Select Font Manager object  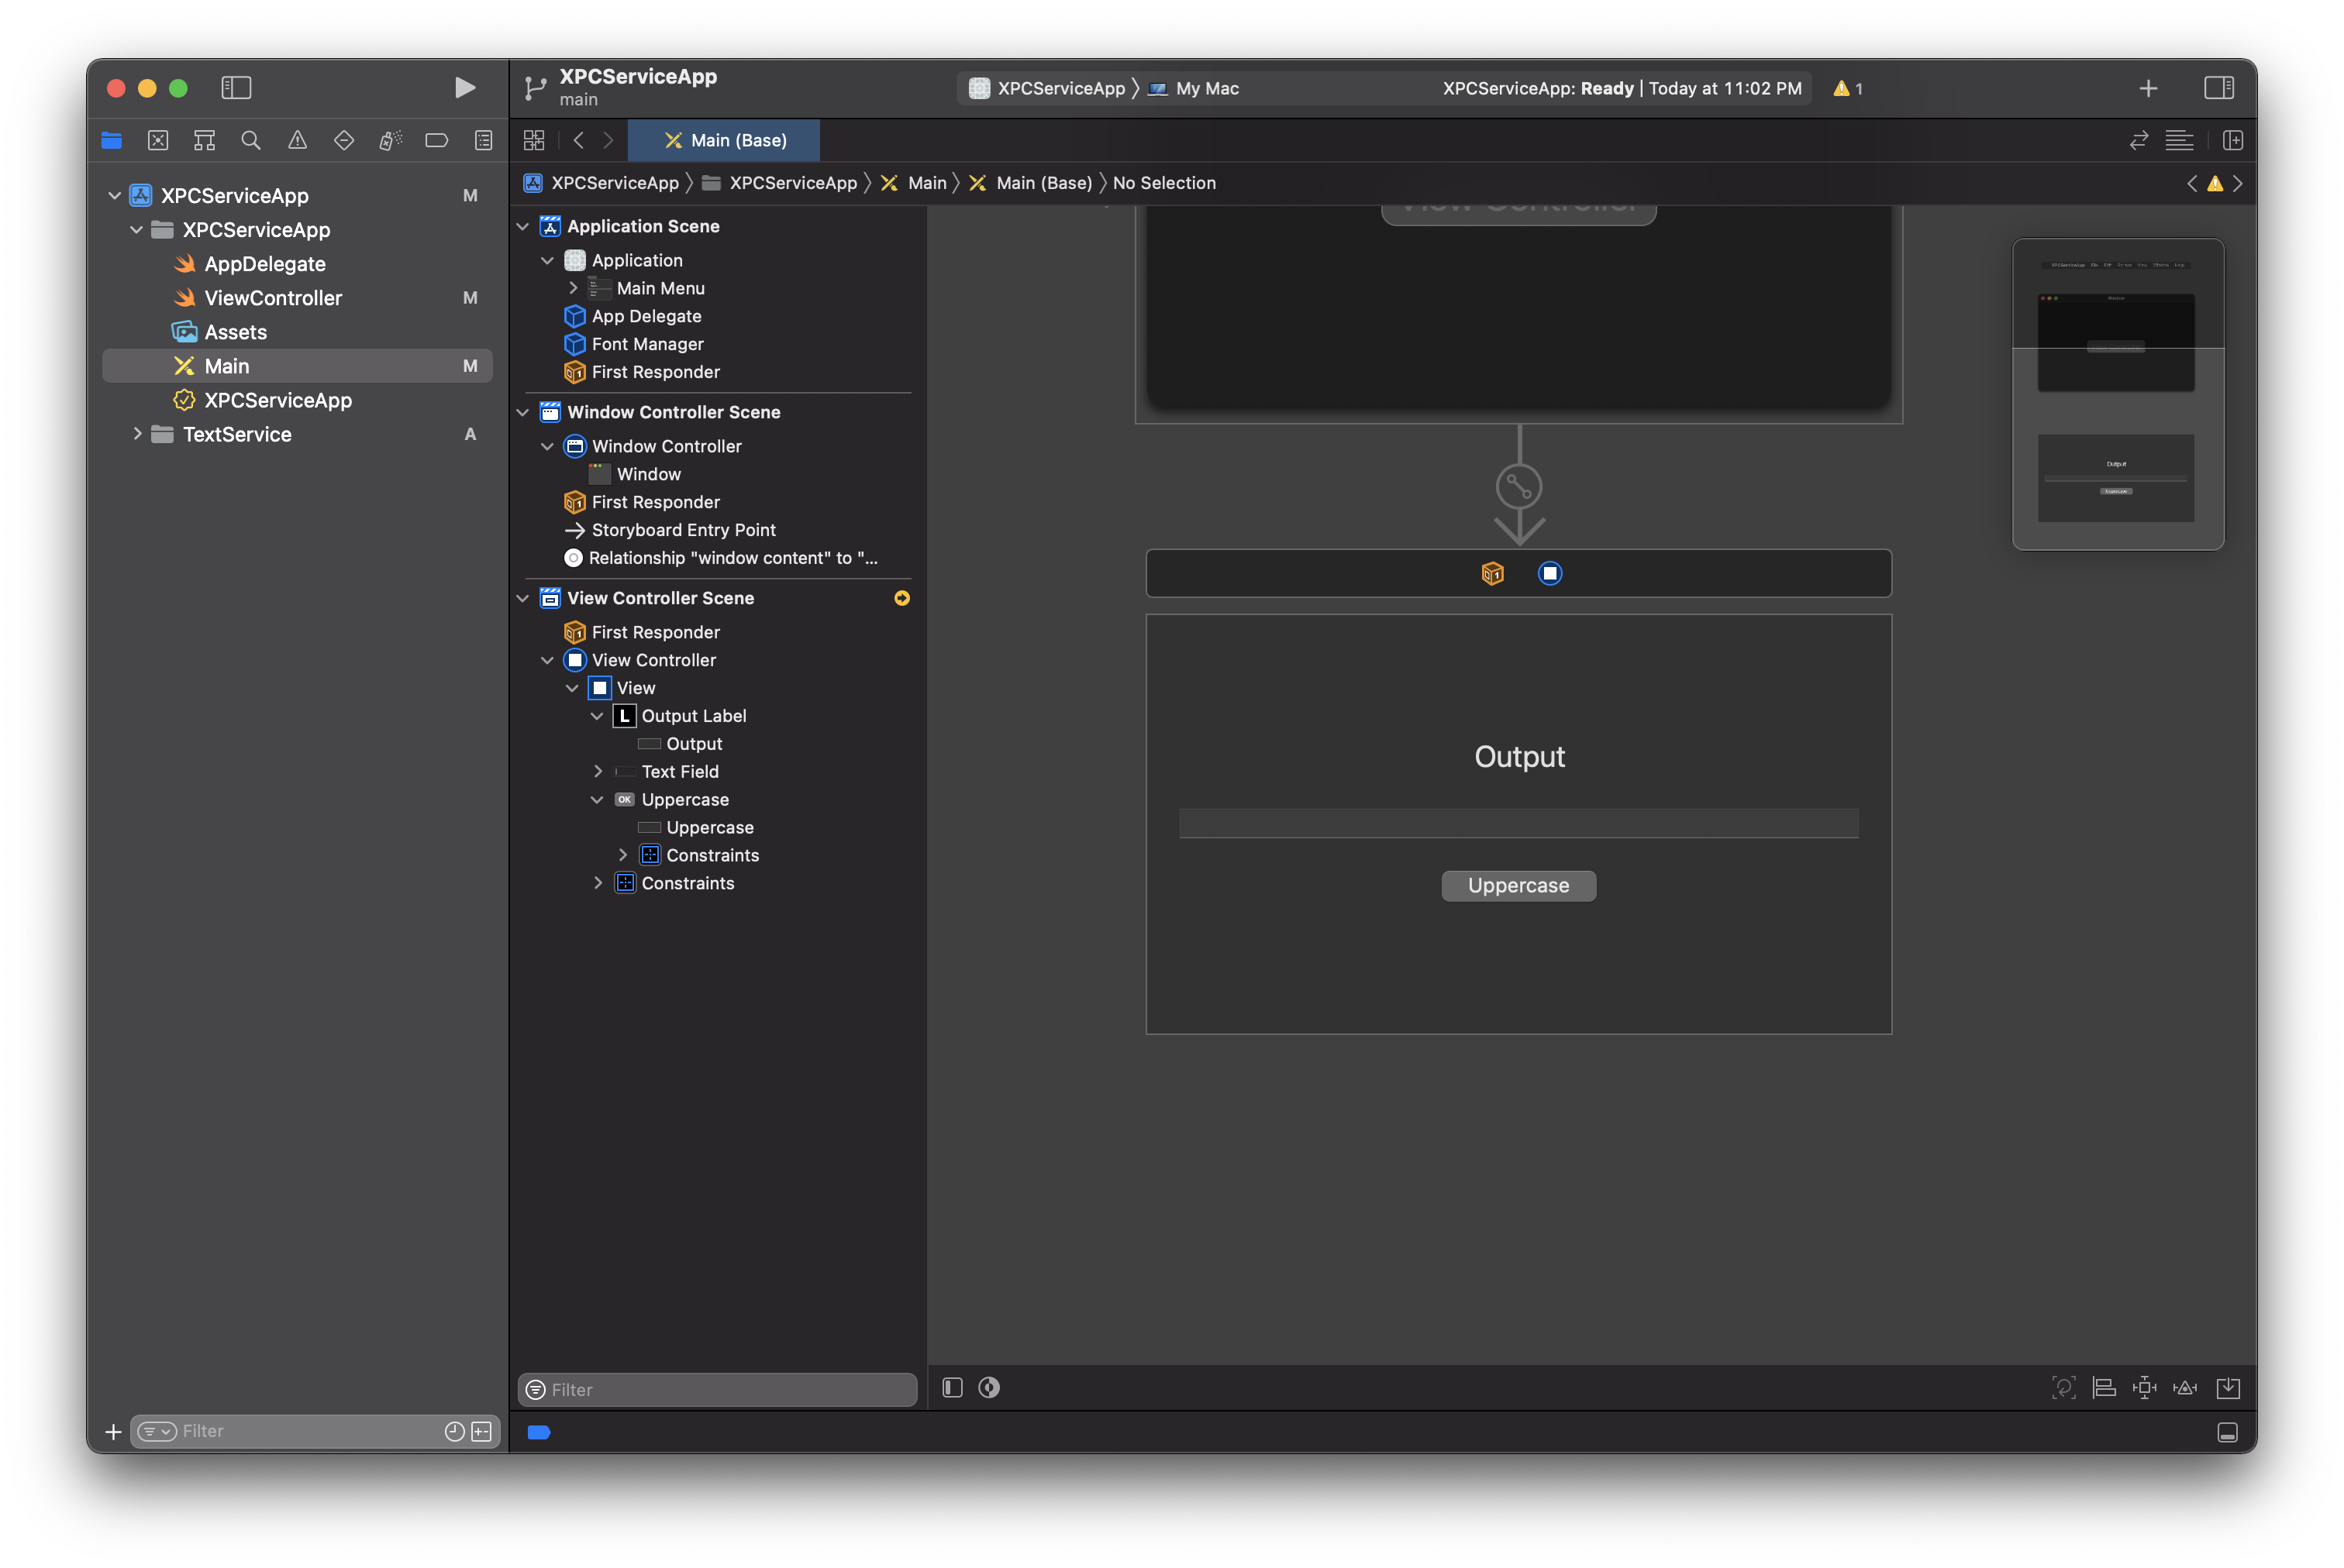point(647,344)
